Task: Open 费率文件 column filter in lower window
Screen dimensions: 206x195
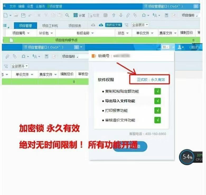Action: coord(55,75)
